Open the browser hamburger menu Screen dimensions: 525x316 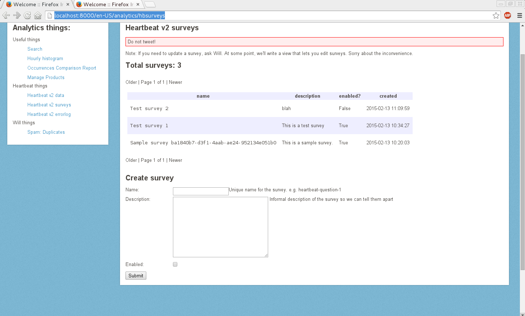pos(520,15)
